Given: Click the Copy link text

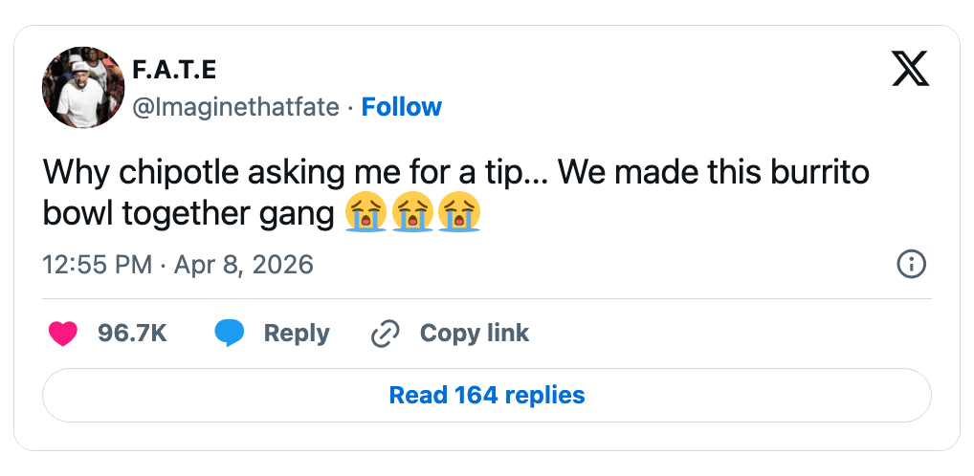Looking at the screenshot, I should [x=475, y=333].
